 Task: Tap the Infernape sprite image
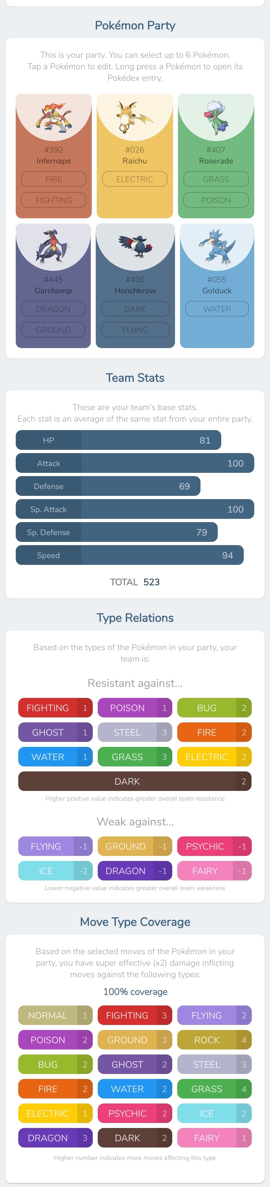pos(53,117)
